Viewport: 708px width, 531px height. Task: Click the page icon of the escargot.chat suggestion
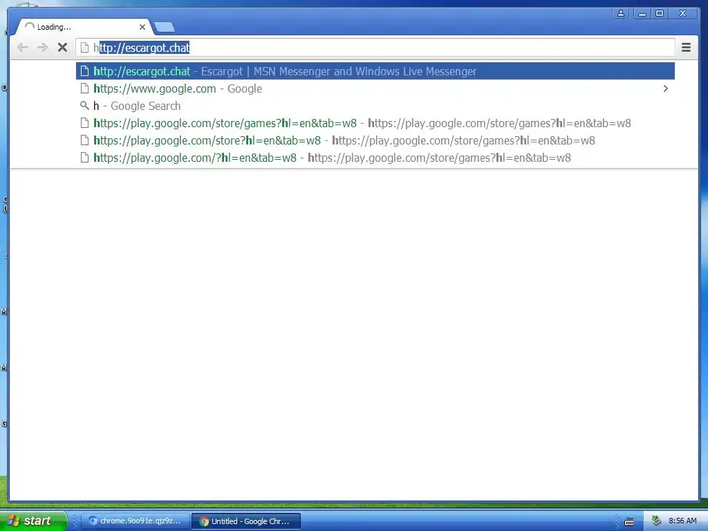tap(84, 71)
